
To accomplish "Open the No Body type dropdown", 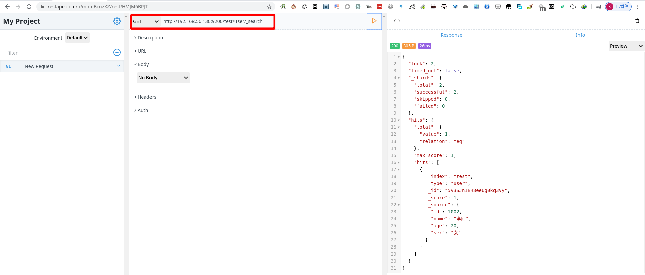I will point(164,78).
